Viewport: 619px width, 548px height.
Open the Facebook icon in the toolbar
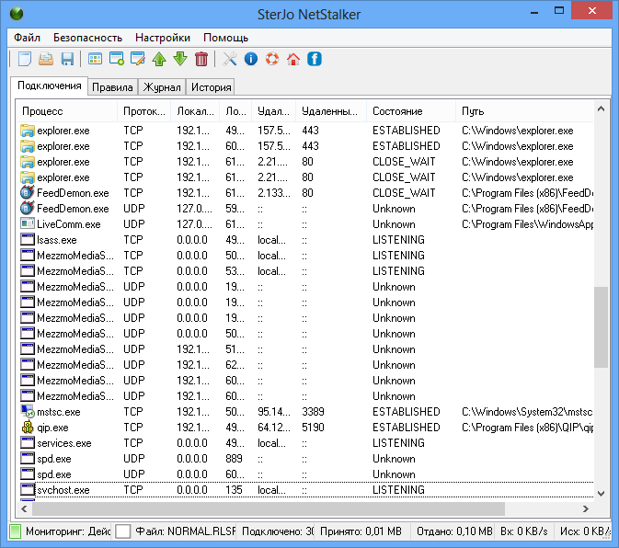pos(315,59)
